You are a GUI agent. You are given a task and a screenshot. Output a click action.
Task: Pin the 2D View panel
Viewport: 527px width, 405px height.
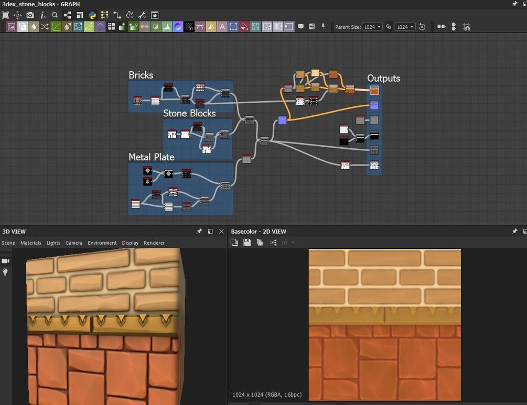tap(514, 231)
